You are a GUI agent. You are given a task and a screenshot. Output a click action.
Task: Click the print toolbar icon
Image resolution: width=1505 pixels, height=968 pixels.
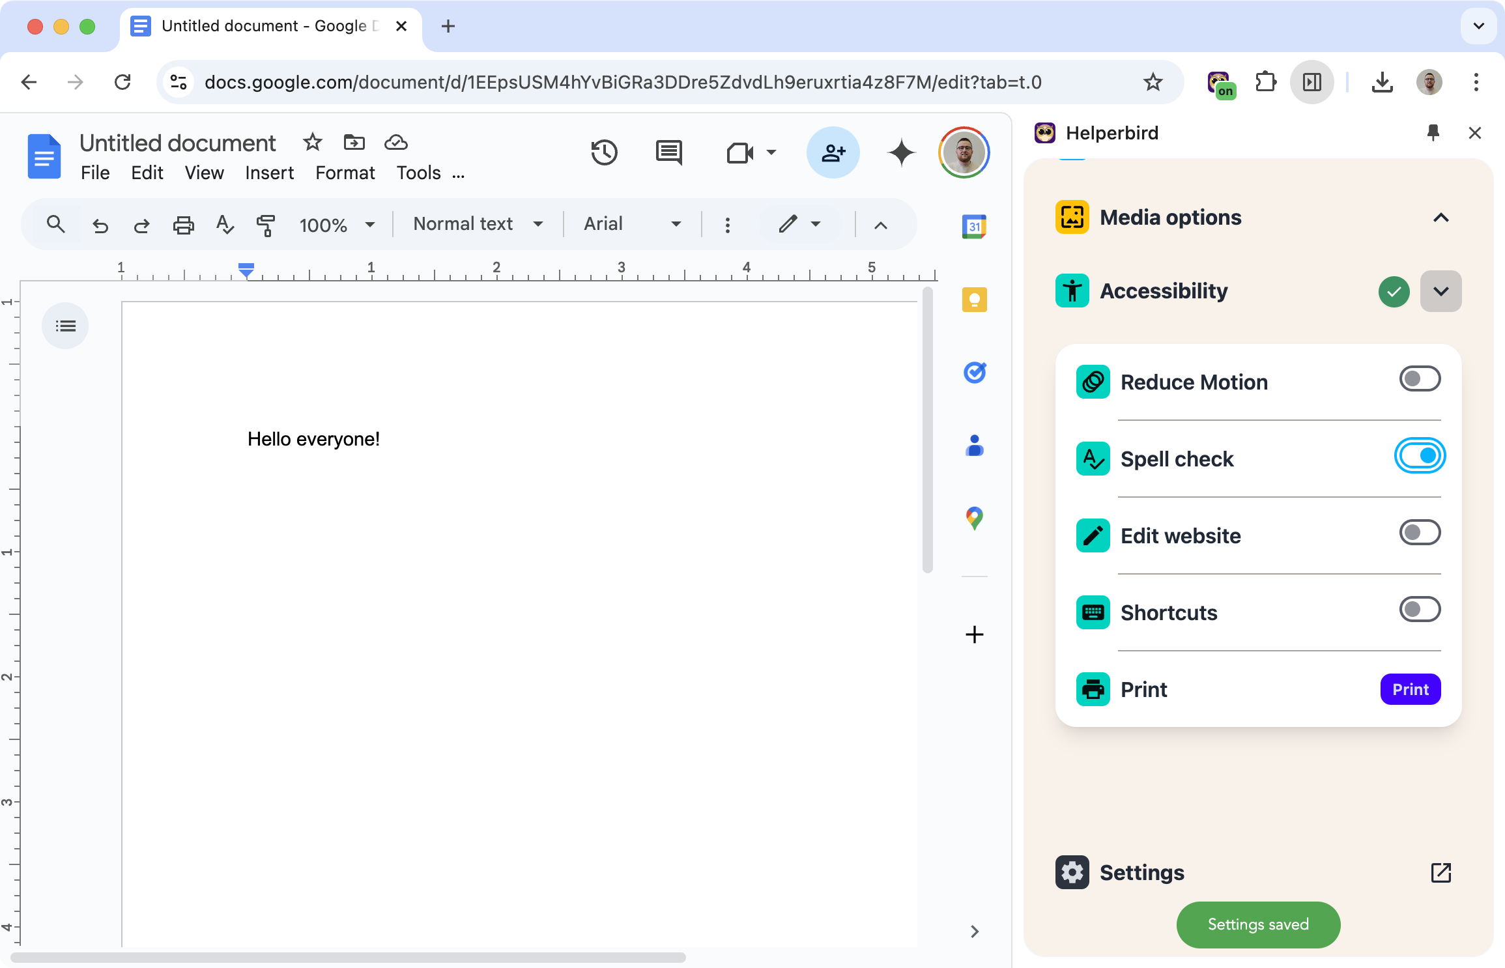[x=183, y=225]
